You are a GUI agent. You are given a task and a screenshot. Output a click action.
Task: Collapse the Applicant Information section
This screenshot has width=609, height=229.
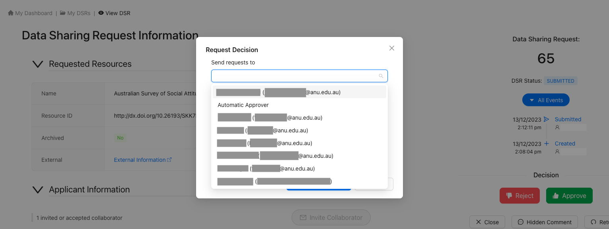point(37,190)
